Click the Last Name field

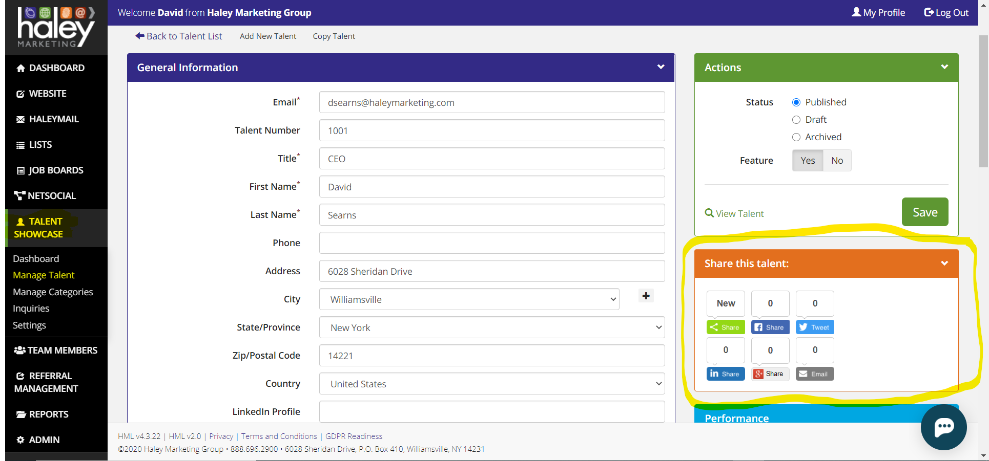[492, 215]
